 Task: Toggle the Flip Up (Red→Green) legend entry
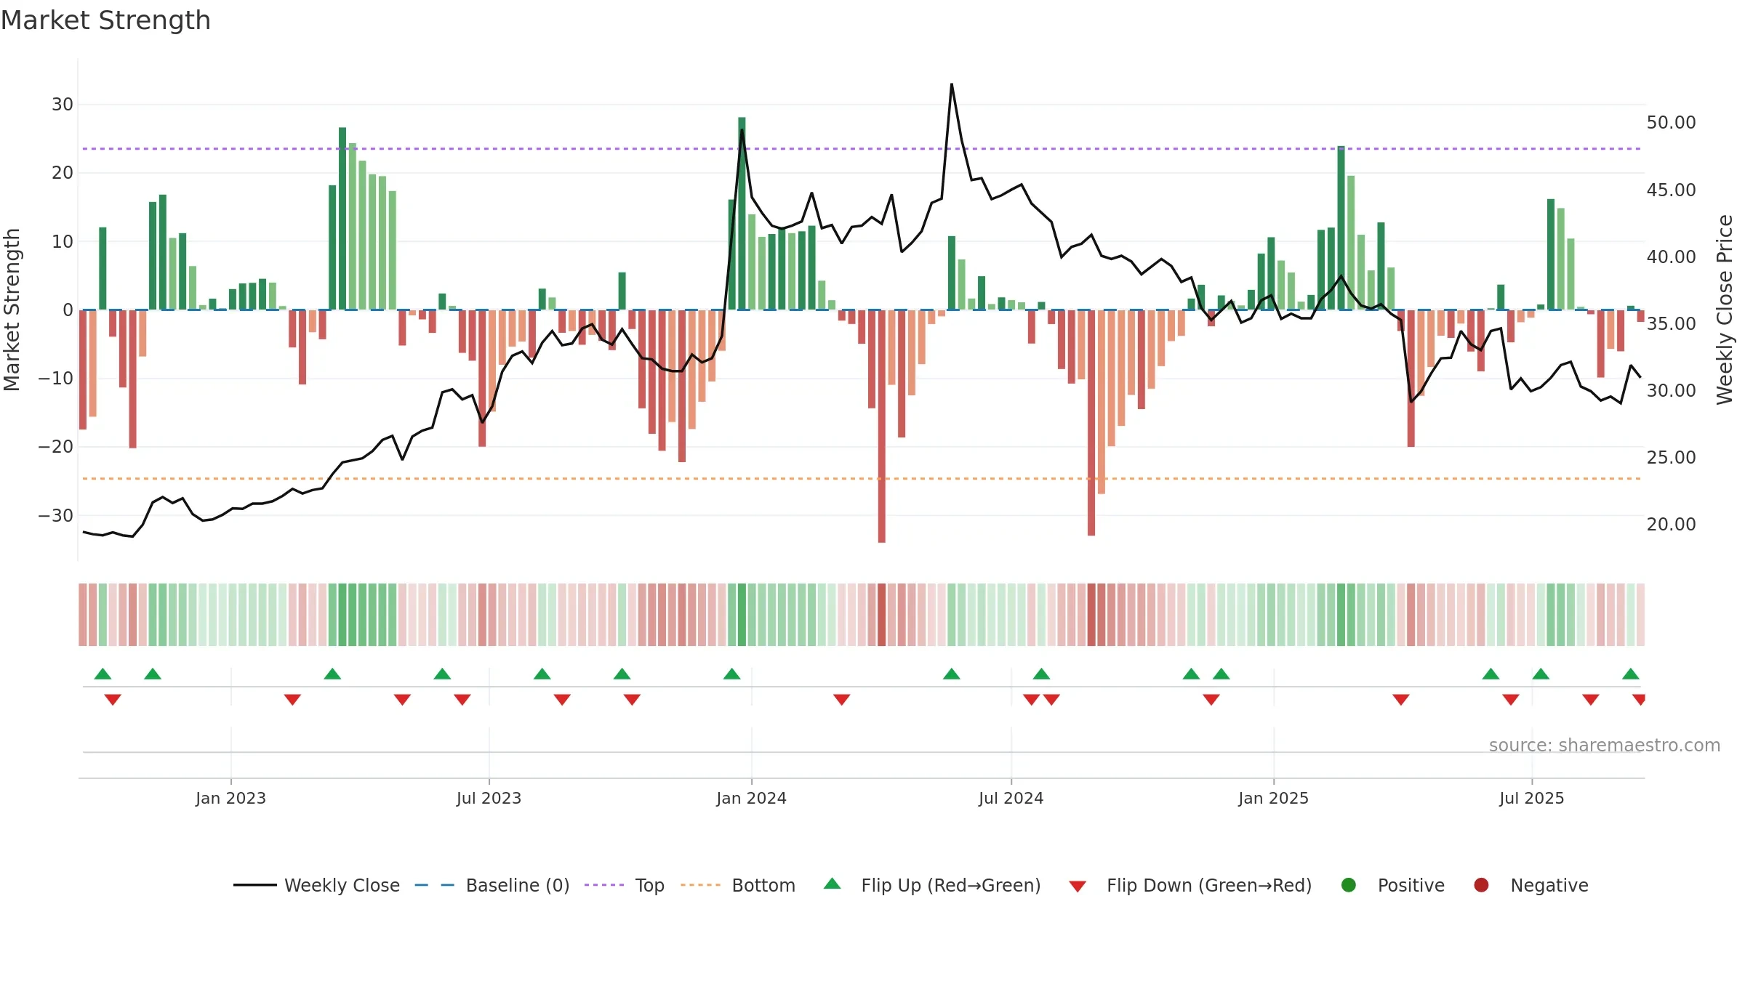click(x=932, y=885)
